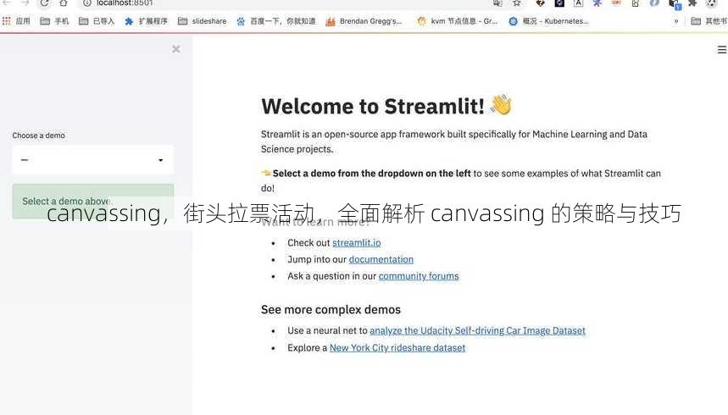Screen dimensions: 728x415
Task: Open the documentation link
Action: coord(381,259)
